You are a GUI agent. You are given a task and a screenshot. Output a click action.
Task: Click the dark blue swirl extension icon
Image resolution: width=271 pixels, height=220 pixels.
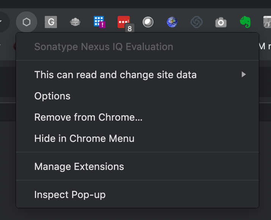197,22
